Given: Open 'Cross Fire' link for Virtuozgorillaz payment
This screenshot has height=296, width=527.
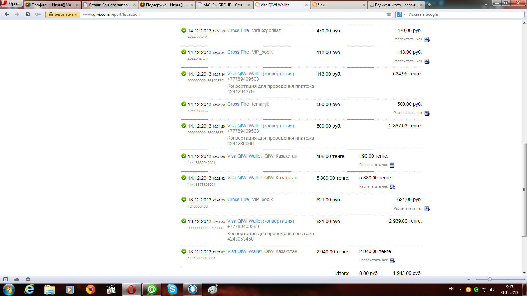Looking at the screenshot, I should [x=238, y=30].
